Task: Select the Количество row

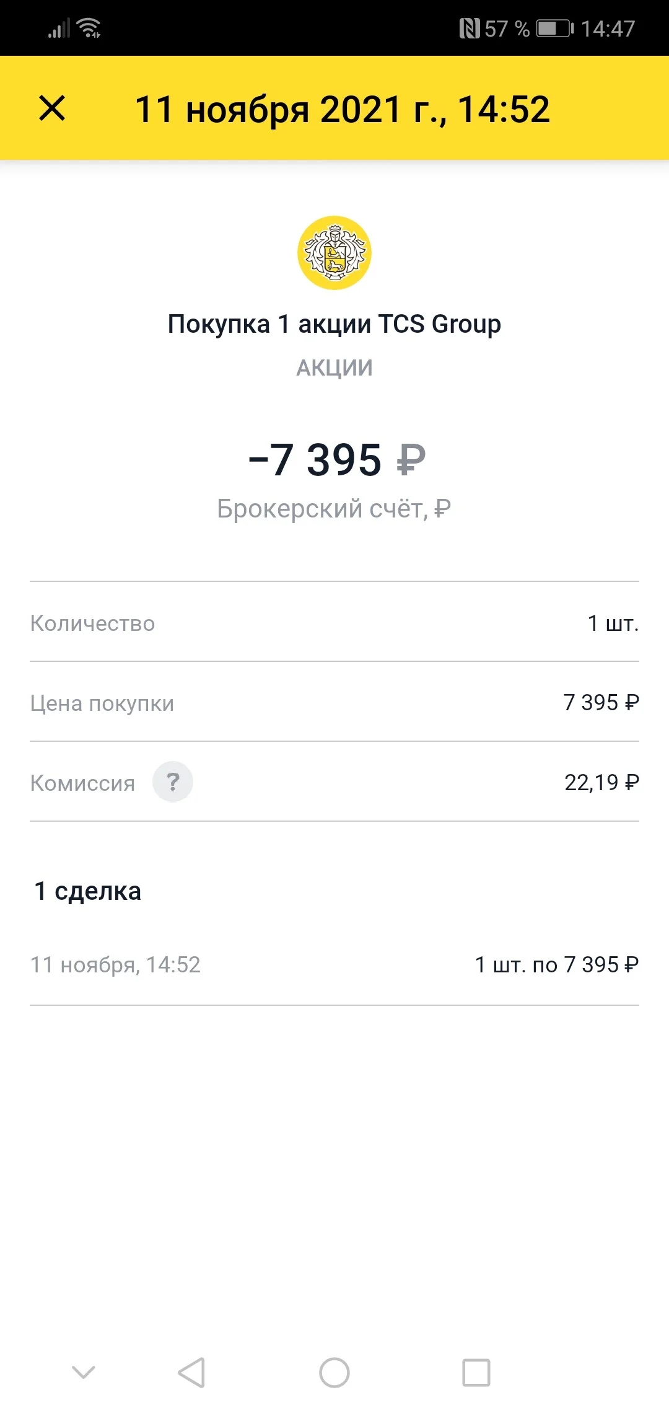Action: click(334, 622)
